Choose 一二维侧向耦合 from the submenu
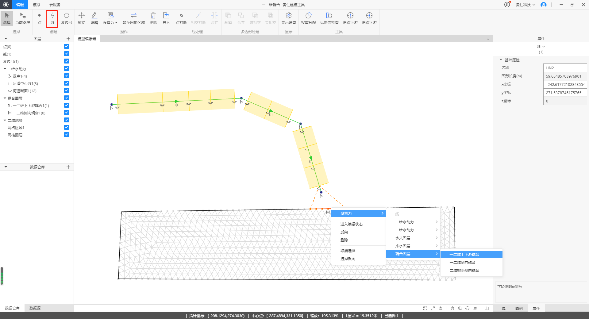 coord(462,263)
